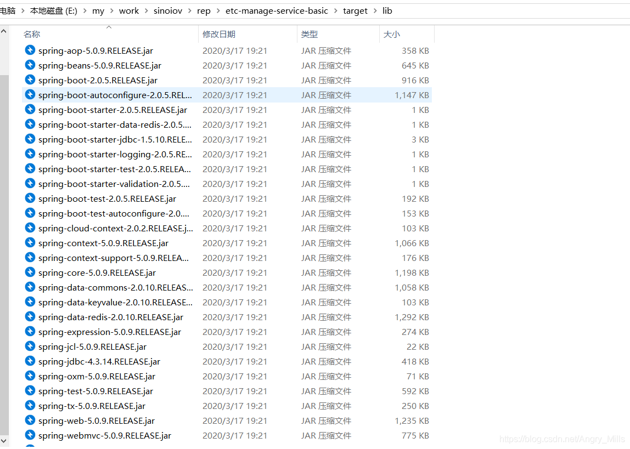The width and height of the screenshot is (630, 449).
Task: Click the icon of spring-boot-starter-jdbc-1.5.10 file
Action: [30, 139]
